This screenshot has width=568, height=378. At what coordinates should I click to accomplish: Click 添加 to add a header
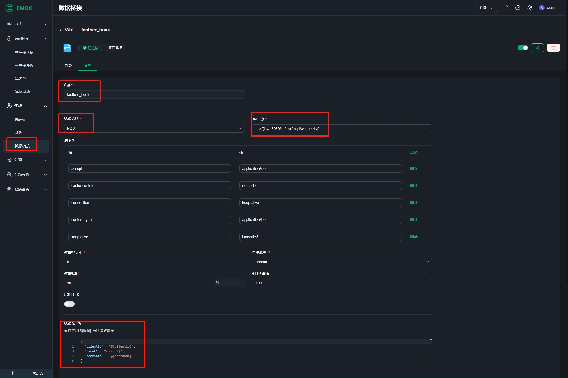(x=414, y=153)
